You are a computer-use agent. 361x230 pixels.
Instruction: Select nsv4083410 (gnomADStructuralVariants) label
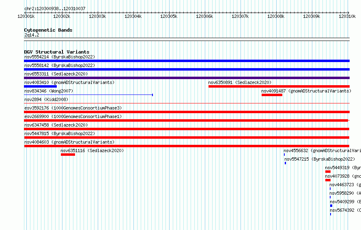coord(69,82)
